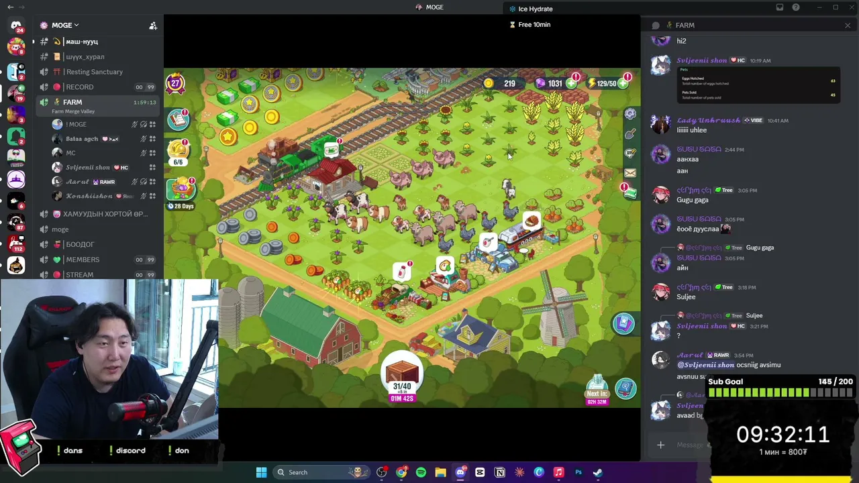Click the @Svljeenii shon mention in chat

705,365
